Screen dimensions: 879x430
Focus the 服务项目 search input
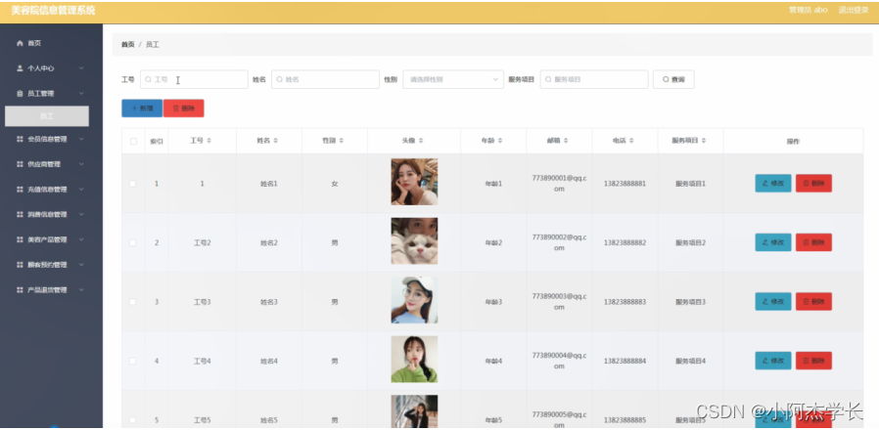[594, 79]
